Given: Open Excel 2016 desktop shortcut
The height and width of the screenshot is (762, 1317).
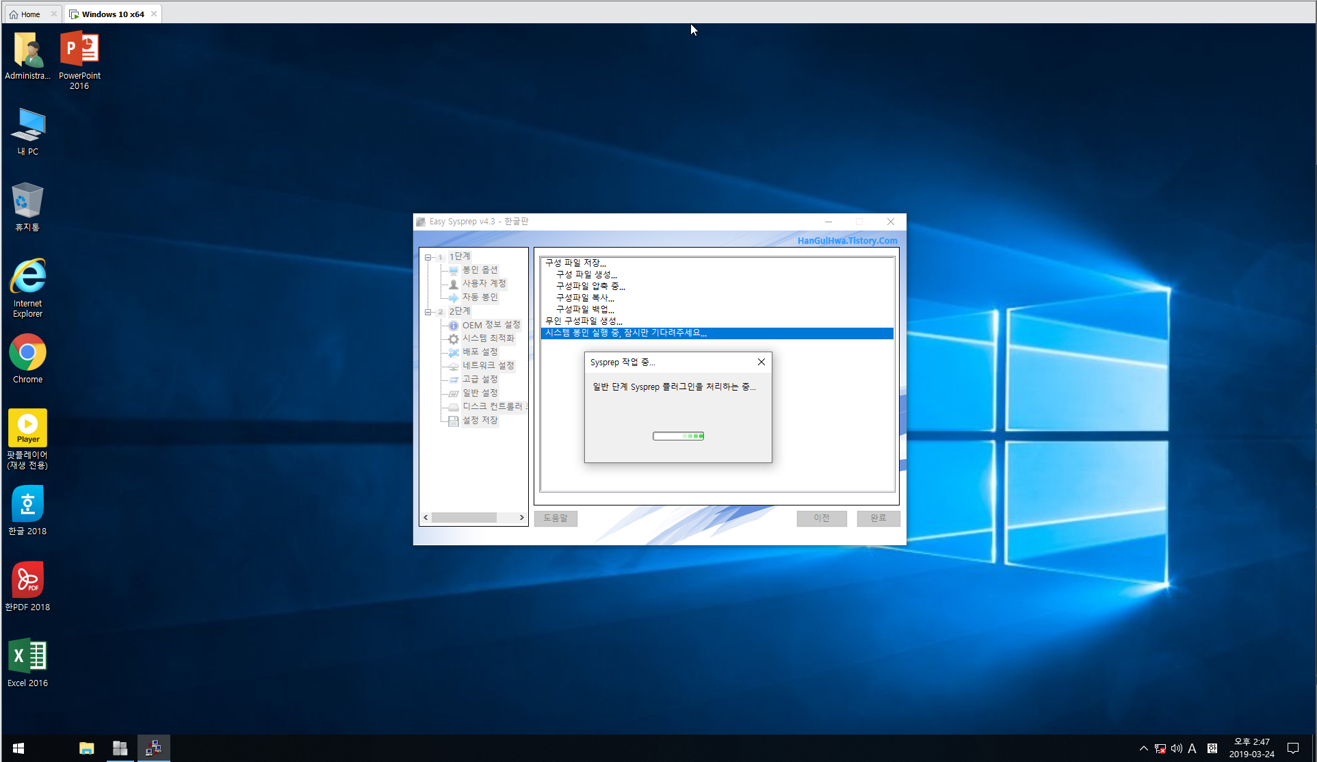Looking at the screenshot, I should pyautogui.click(x=27, y=662).
